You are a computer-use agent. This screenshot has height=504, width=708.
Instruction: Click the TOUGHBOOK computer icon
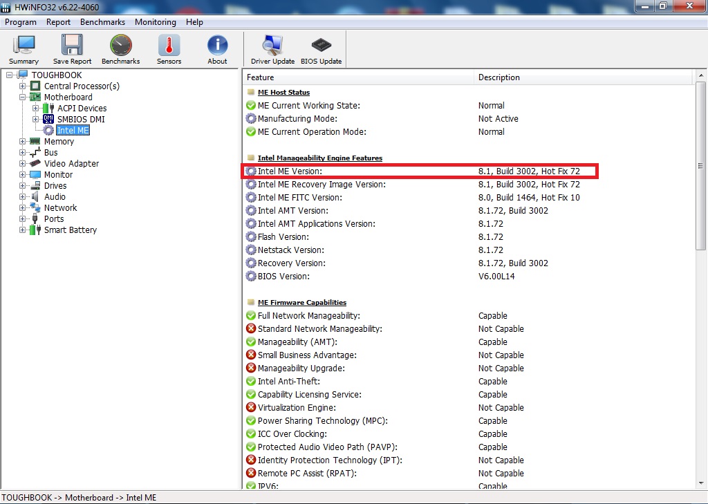(x=23, y=75)
